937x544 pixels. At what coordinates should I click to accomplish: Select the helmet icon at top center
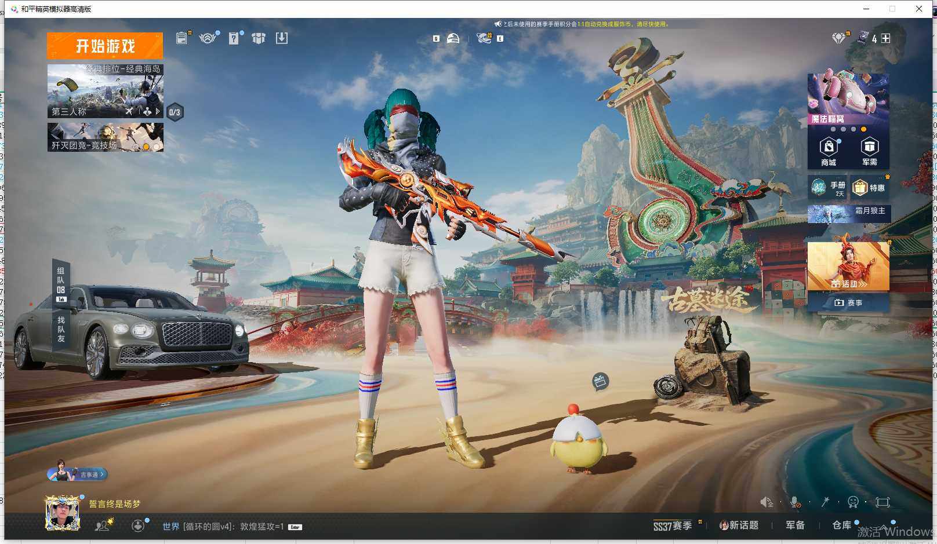click(x=453, y=38)
